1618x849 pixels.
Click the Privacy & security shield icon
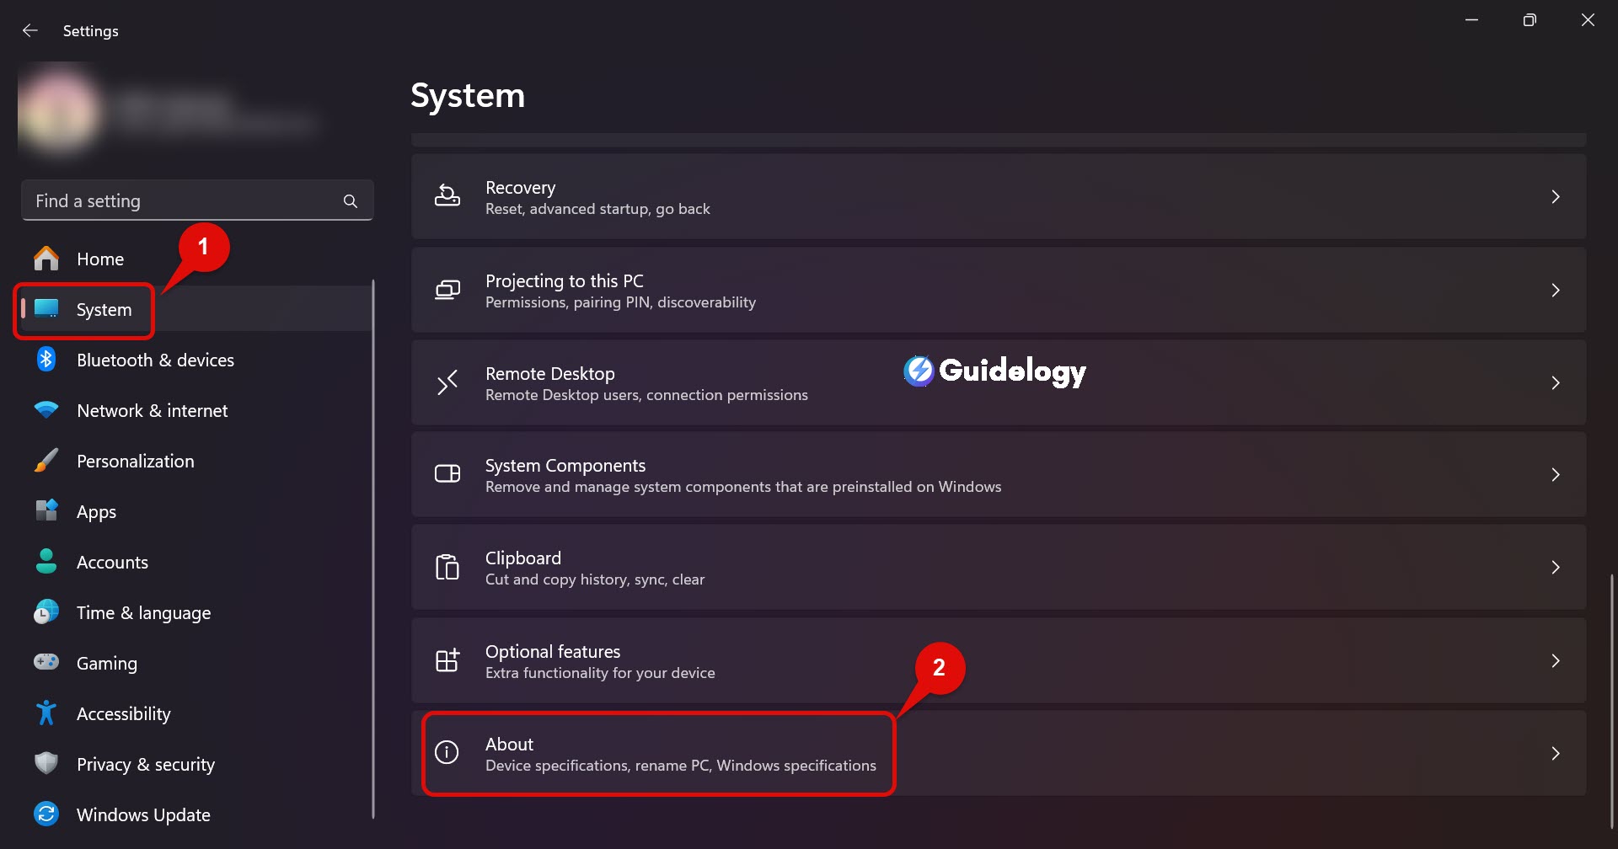pyautogui.click(x=46, y=764)
